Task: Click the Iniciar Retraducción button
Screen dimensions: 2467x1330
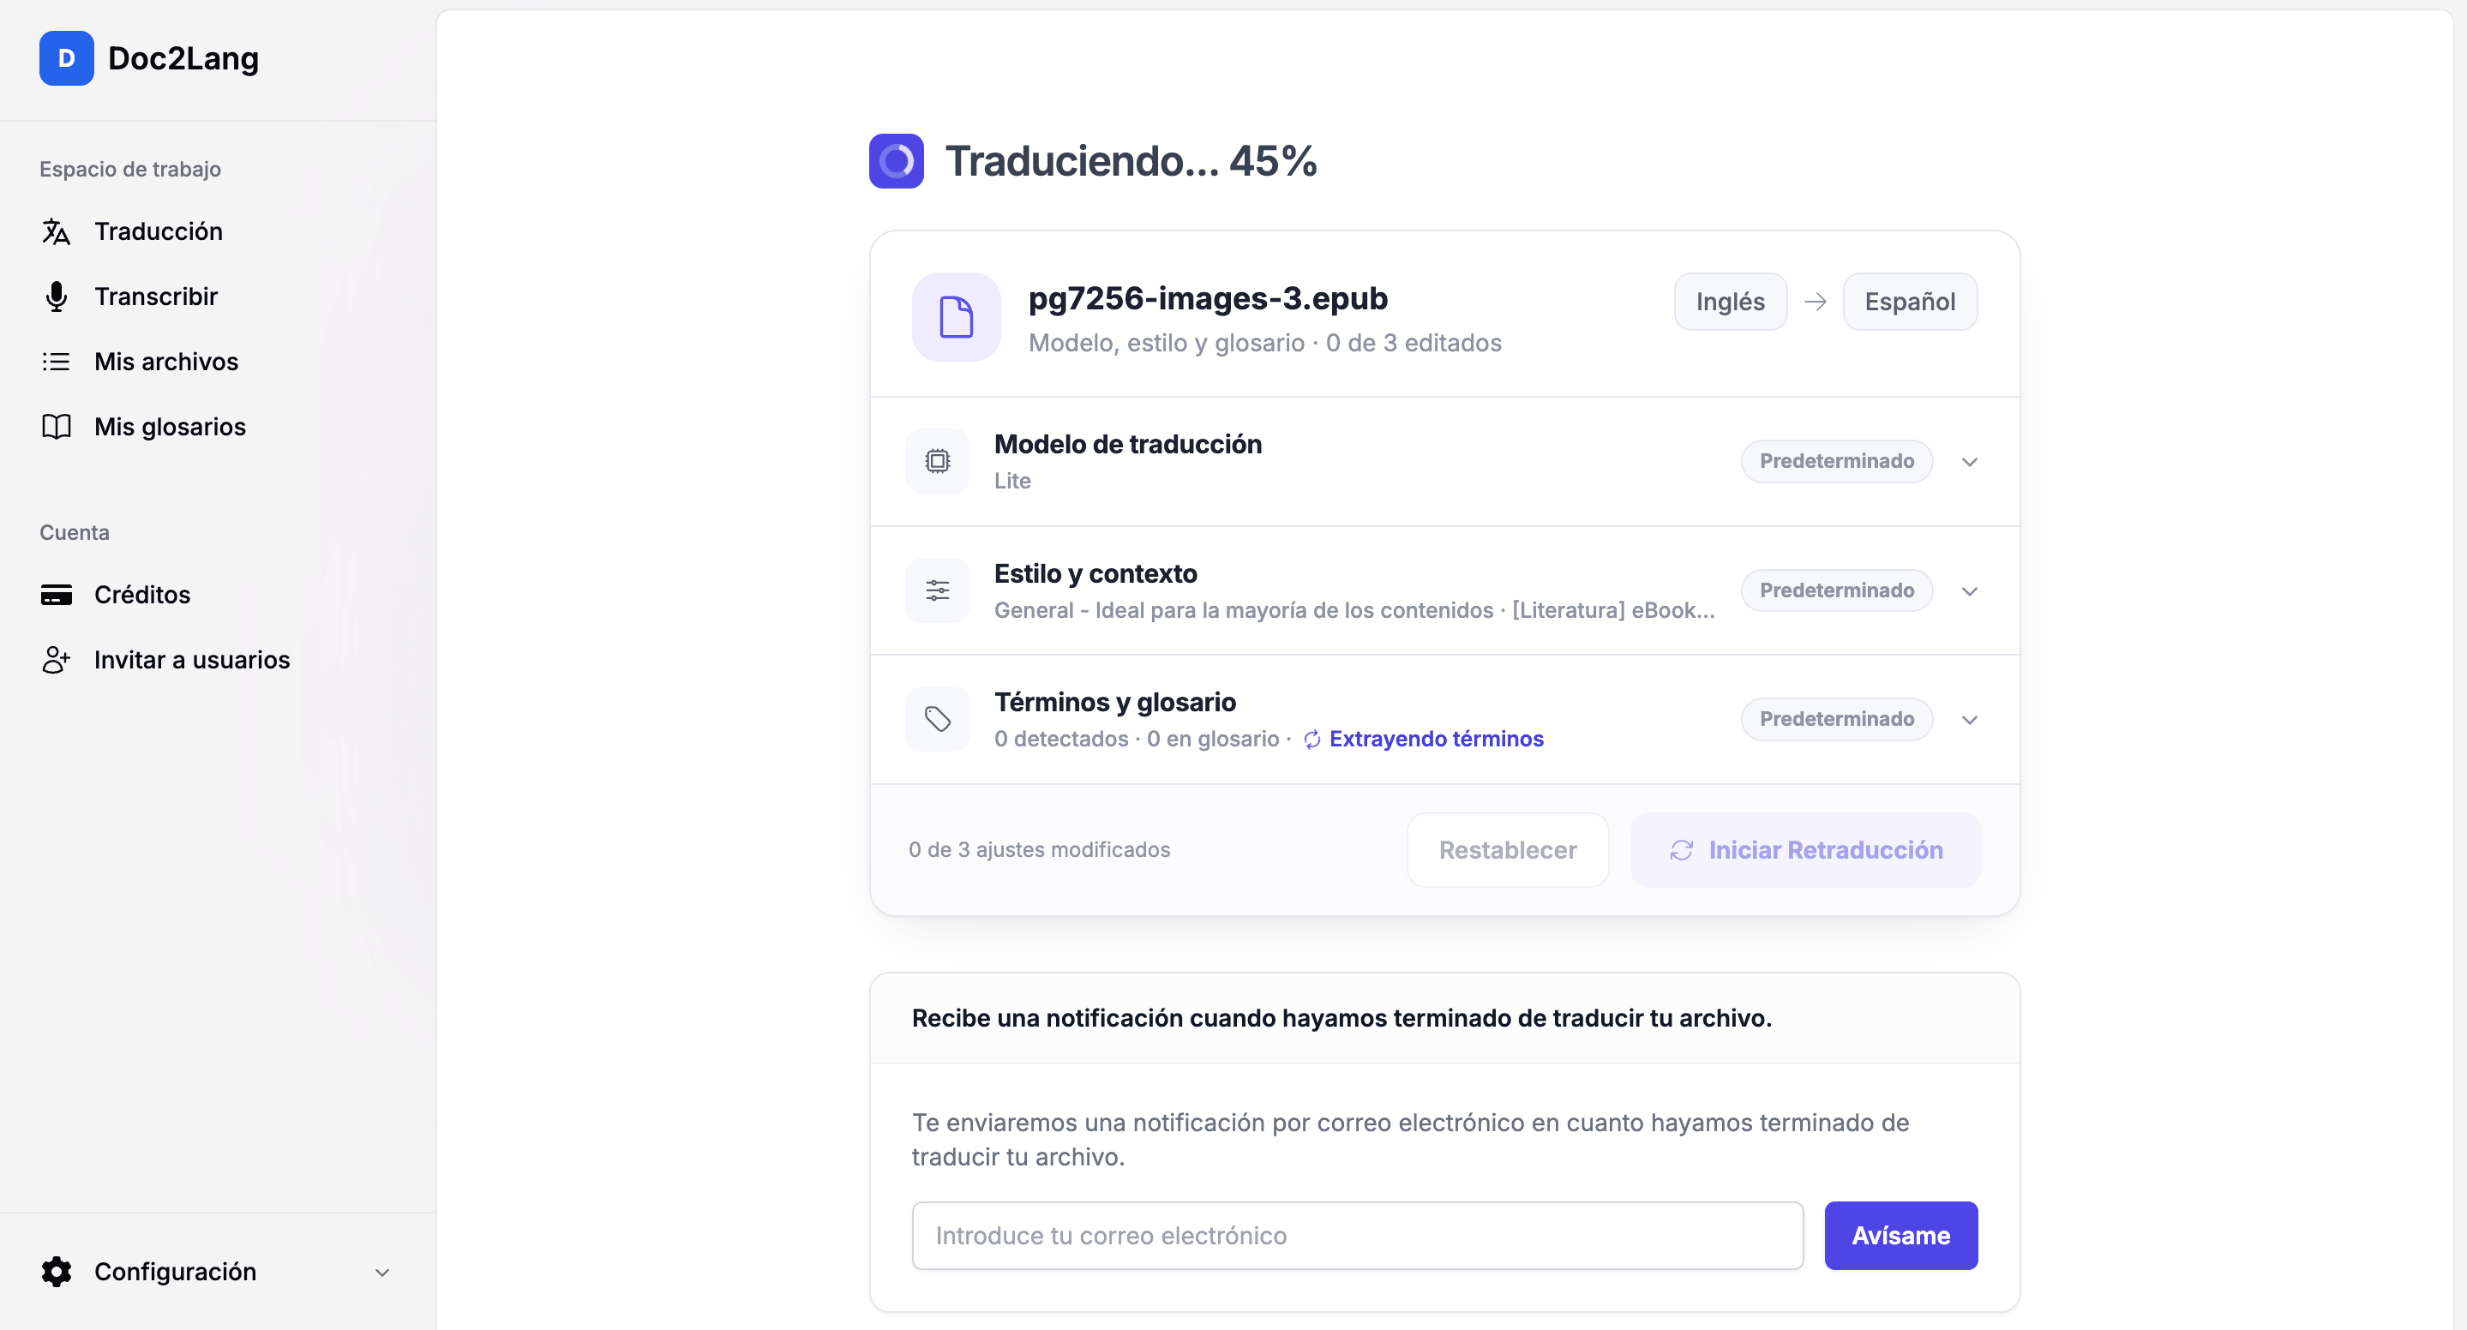Action: pyautogui.click(x=1805, y=850)
